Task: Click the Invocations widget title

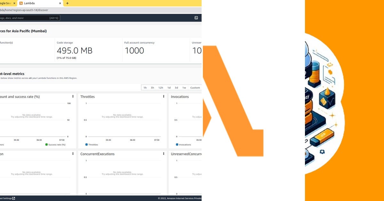Action: (180, 97)
